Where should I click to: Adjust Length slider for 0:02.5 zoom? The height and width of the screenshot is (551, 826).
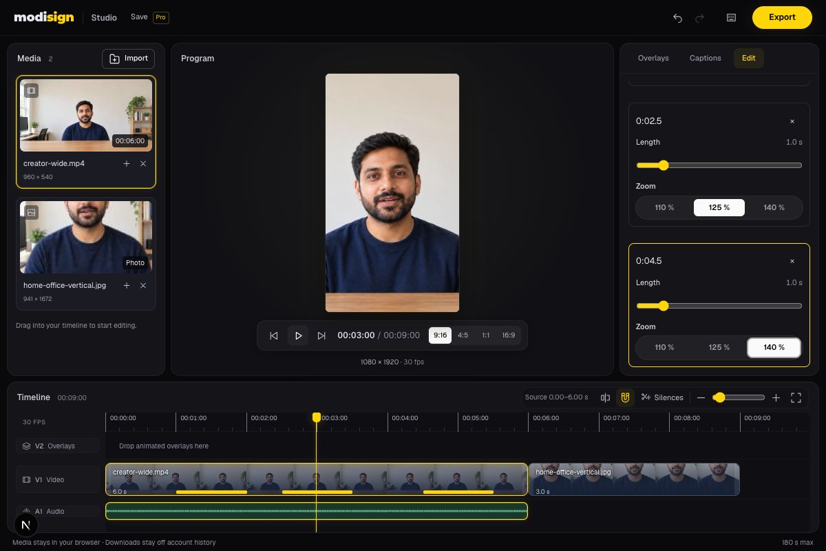pos(719,165)
